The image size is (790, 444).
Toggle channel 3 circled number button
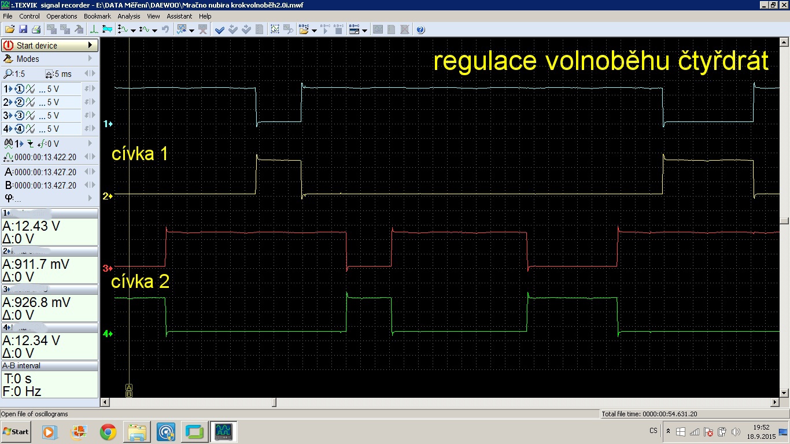pyautogui.click(x=19, y=116)
